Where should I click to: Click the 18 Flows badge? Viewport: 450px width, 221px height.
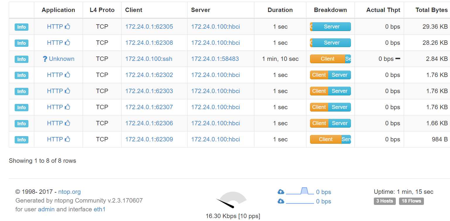pos(411,201)
